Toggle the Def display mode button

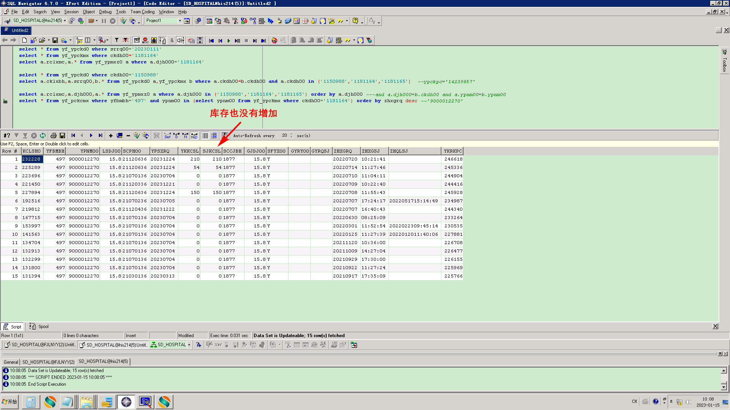click(167, 136)
